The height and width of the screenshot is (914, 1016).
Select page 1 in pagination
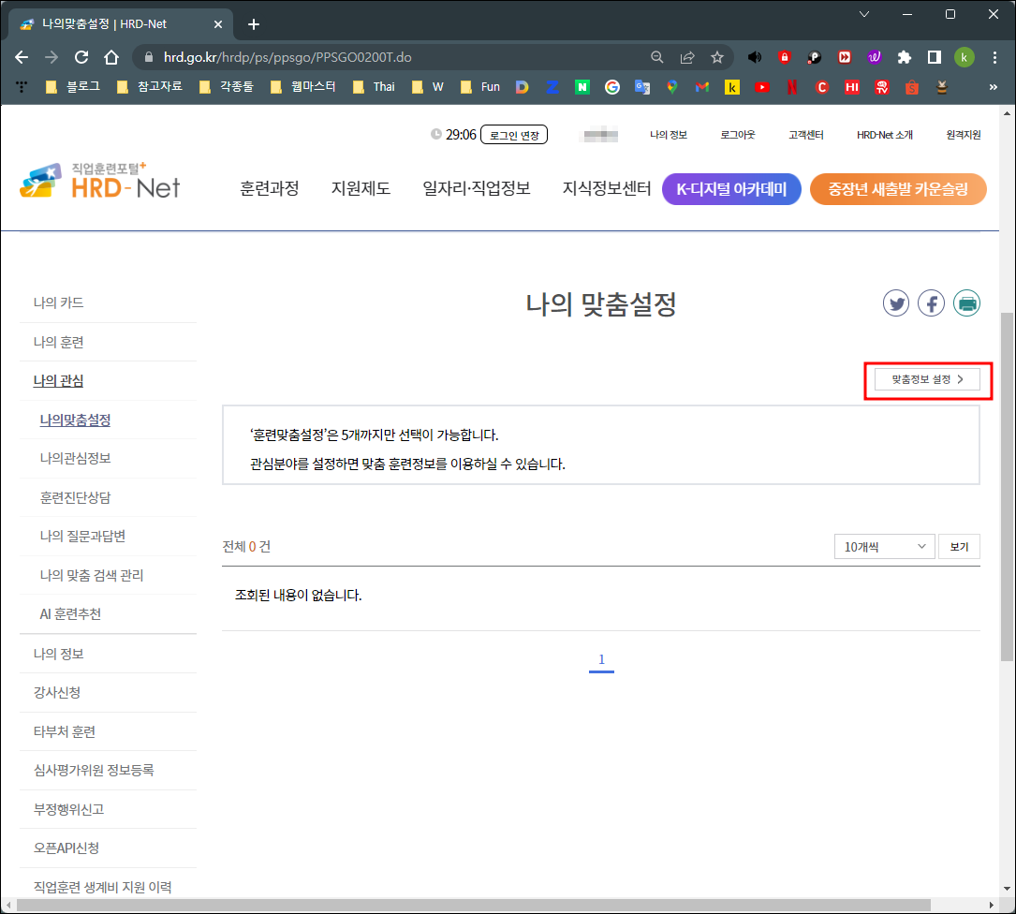pos(601,659)
